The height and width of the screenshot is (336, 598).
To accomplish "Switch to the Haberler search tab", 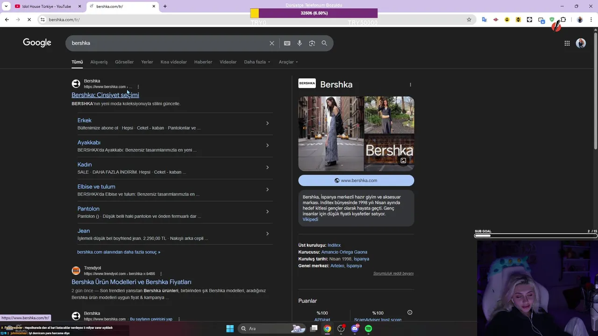I will 203,62.
